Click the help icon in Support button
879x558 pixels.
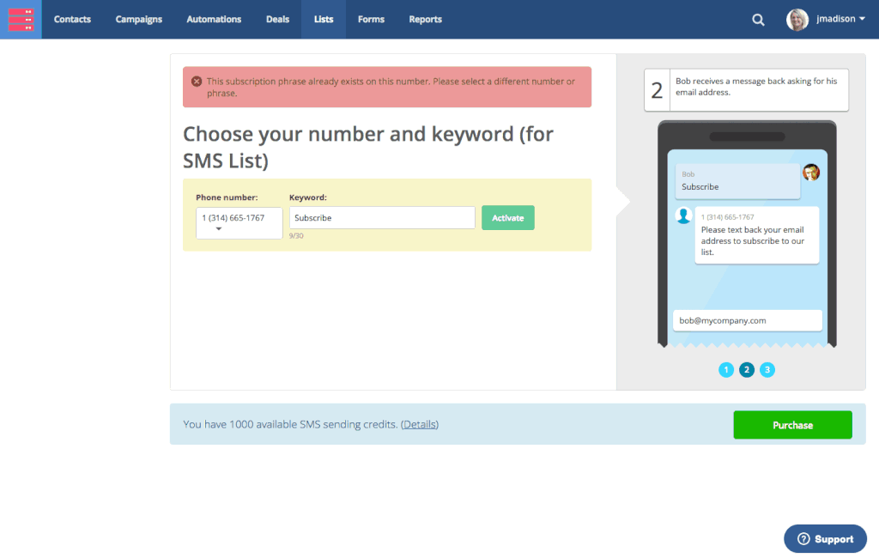point(803,539)
